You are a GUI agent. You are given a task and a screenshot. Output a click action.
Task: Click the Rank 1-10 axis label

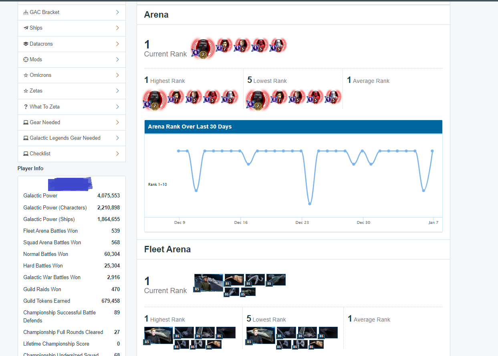tap(157, 185)
